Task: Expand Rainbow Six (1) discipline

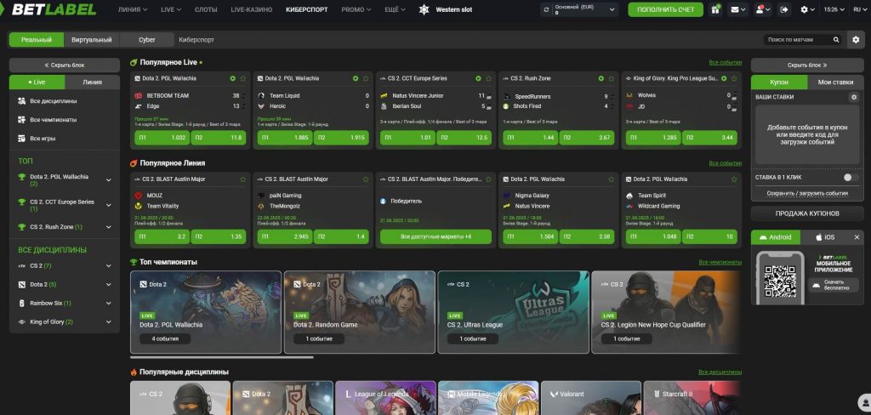Action: pos(108,304)
